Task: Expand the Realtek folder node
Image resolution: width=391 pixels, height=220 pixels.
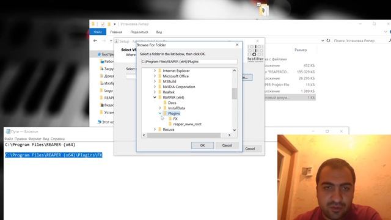Action: click(x=155, y=92)
